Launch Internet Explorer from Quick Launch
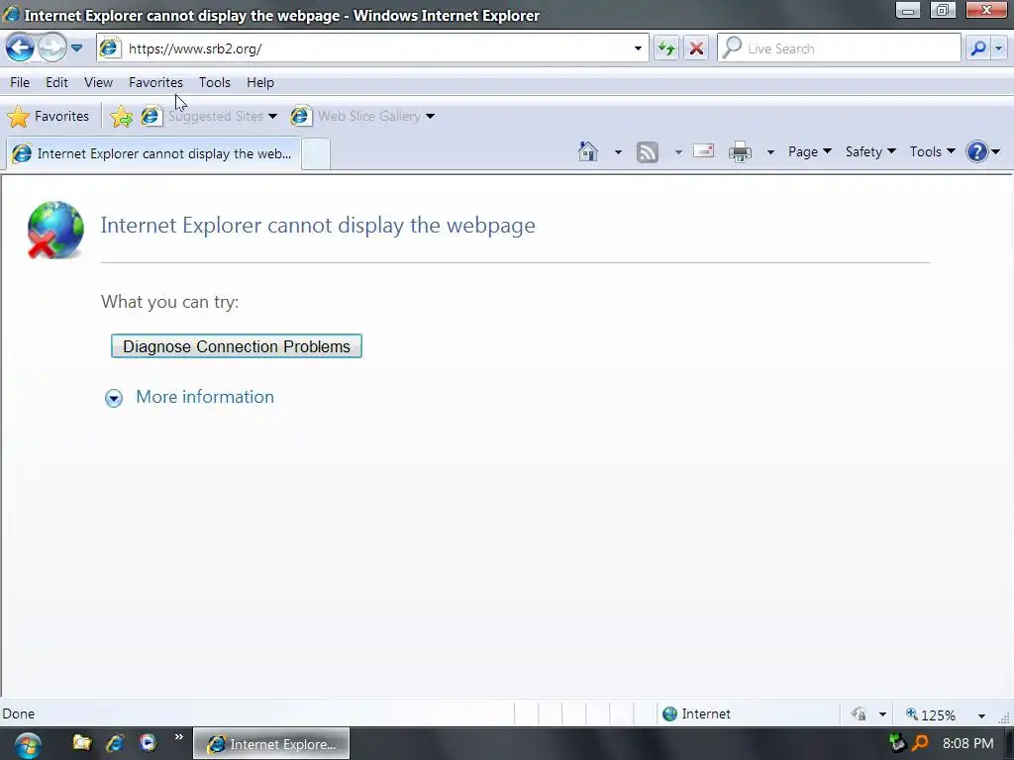The width and height of the screenshot is (1014, 760). 115,743
